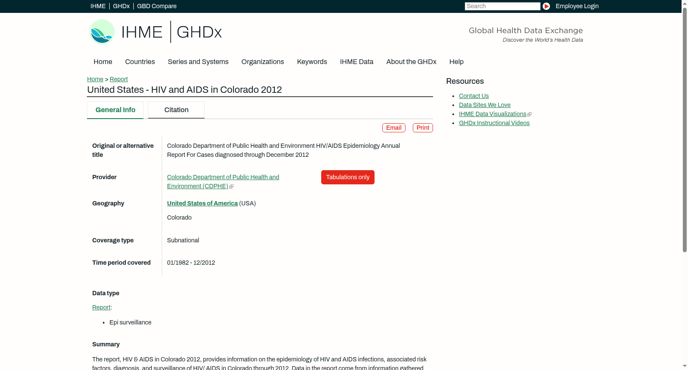
Task: Open Data Sites We Love link
Action: click(485, 105)
